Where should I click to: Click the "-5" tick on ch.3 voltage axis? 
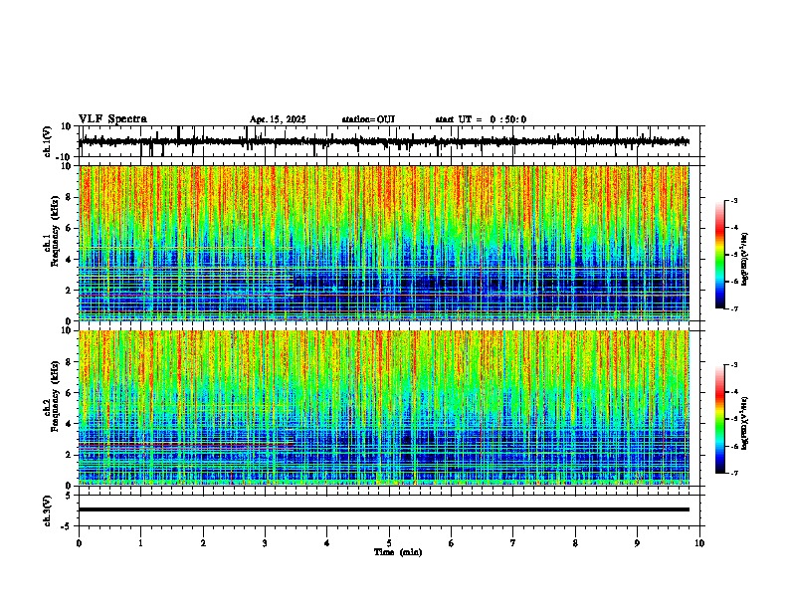pos(67,526)
